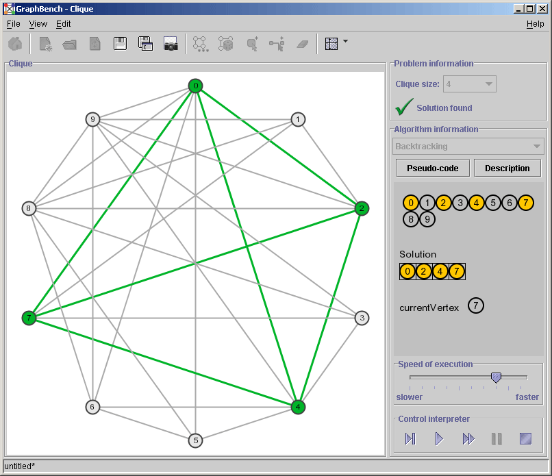Select green vertex 4 in graph
The height and width of the screenshot is (476, 552).
pos(298,407)
